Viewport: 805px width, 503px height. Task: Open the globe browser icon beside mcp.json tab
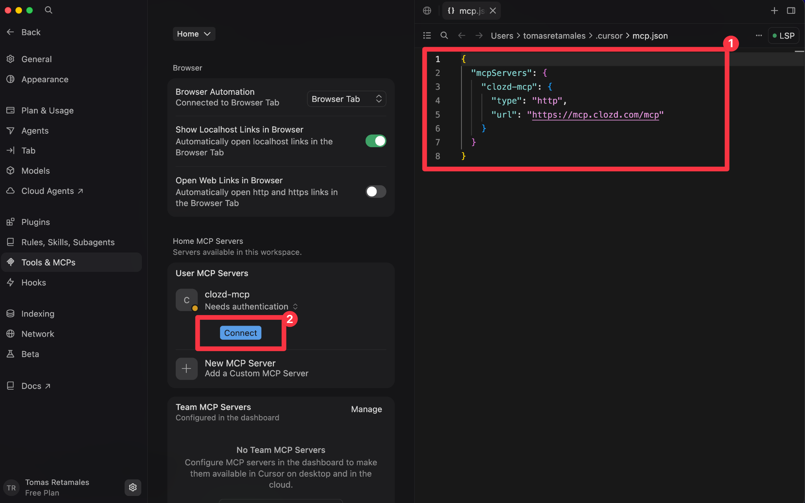(x=427, y=11)
